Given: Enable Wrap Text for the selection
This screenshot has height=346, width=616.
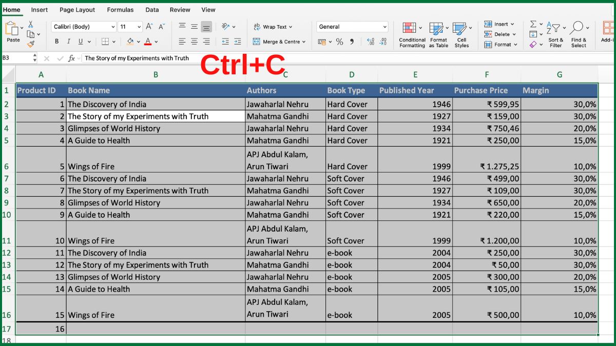Looking at the screenshot, I should click(273, 26).
